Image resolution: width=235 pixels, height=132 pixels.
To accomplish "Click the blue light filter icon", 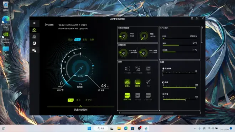I will click(x=163, y=68).
